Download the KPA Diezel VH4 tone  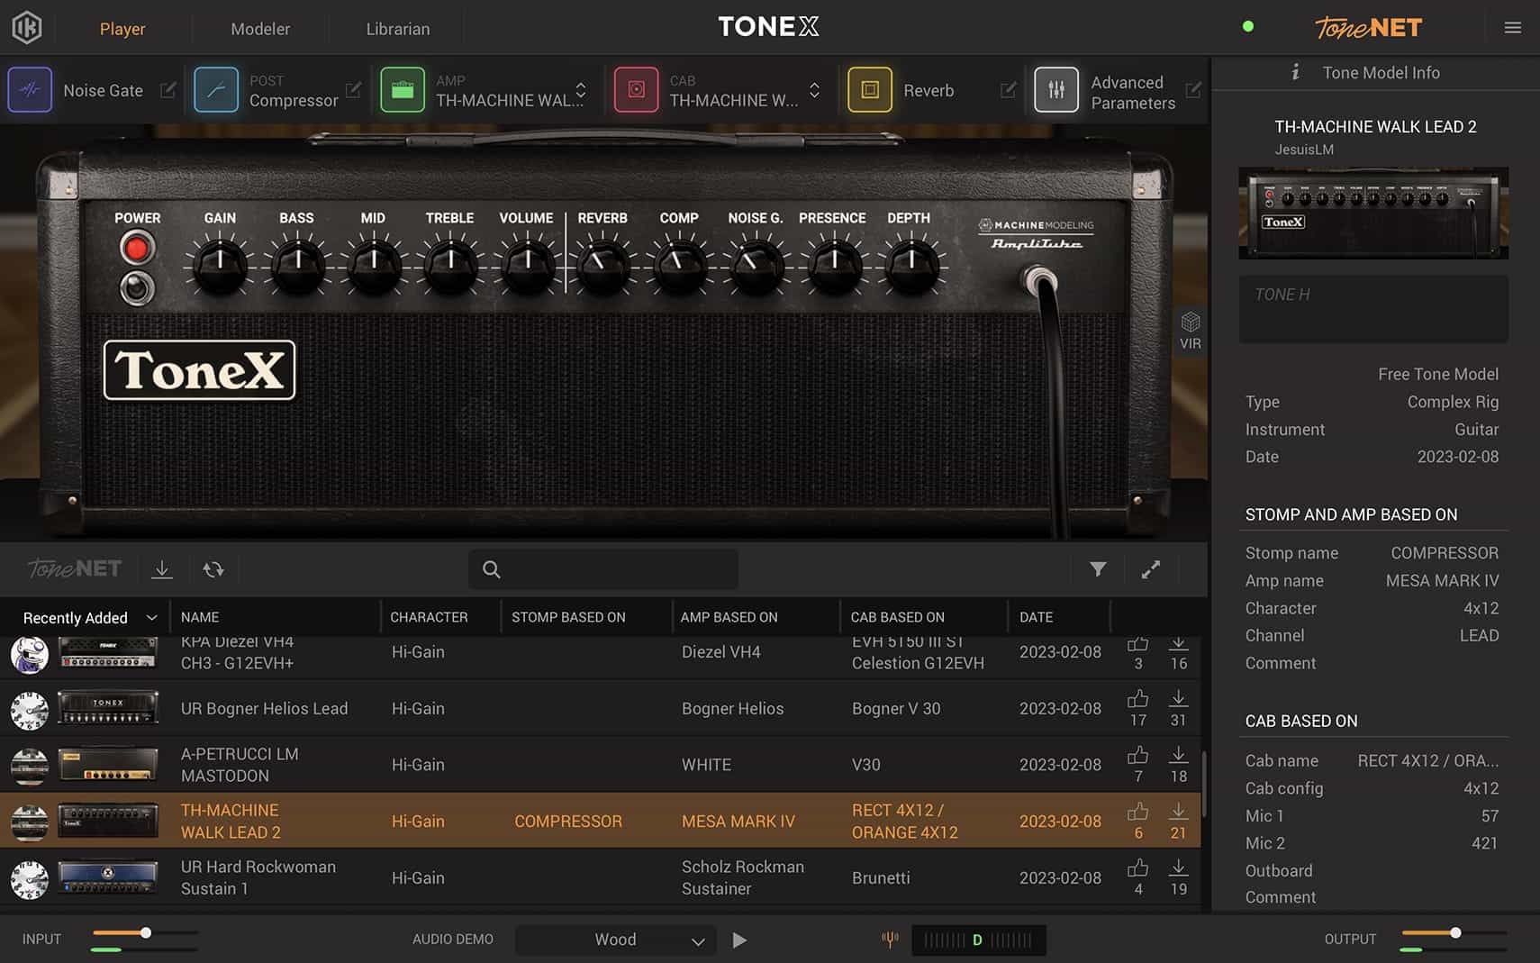click(1178, 643)
